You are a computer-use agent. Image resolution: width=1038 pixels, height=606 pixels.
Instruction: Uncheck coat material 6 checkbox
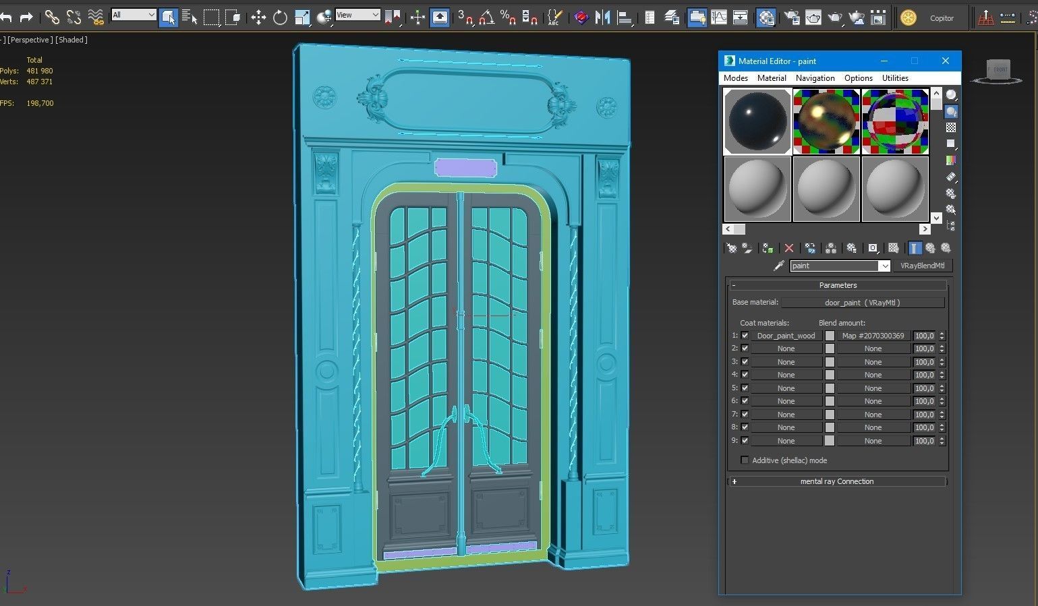745,401
